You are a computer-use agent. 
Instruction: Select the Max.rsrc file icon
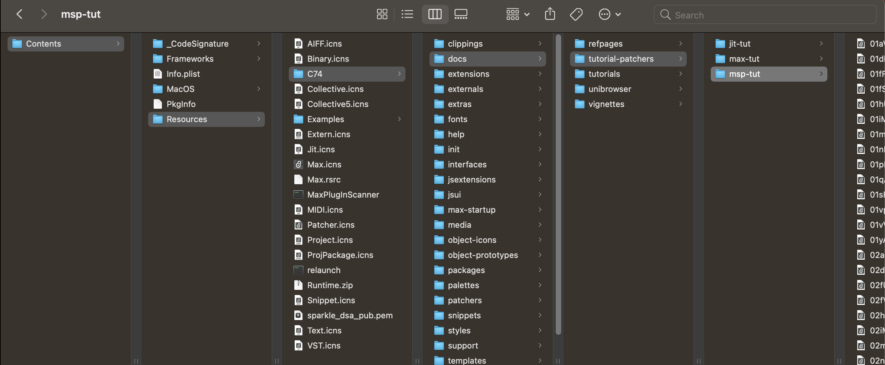click(298, 179)
